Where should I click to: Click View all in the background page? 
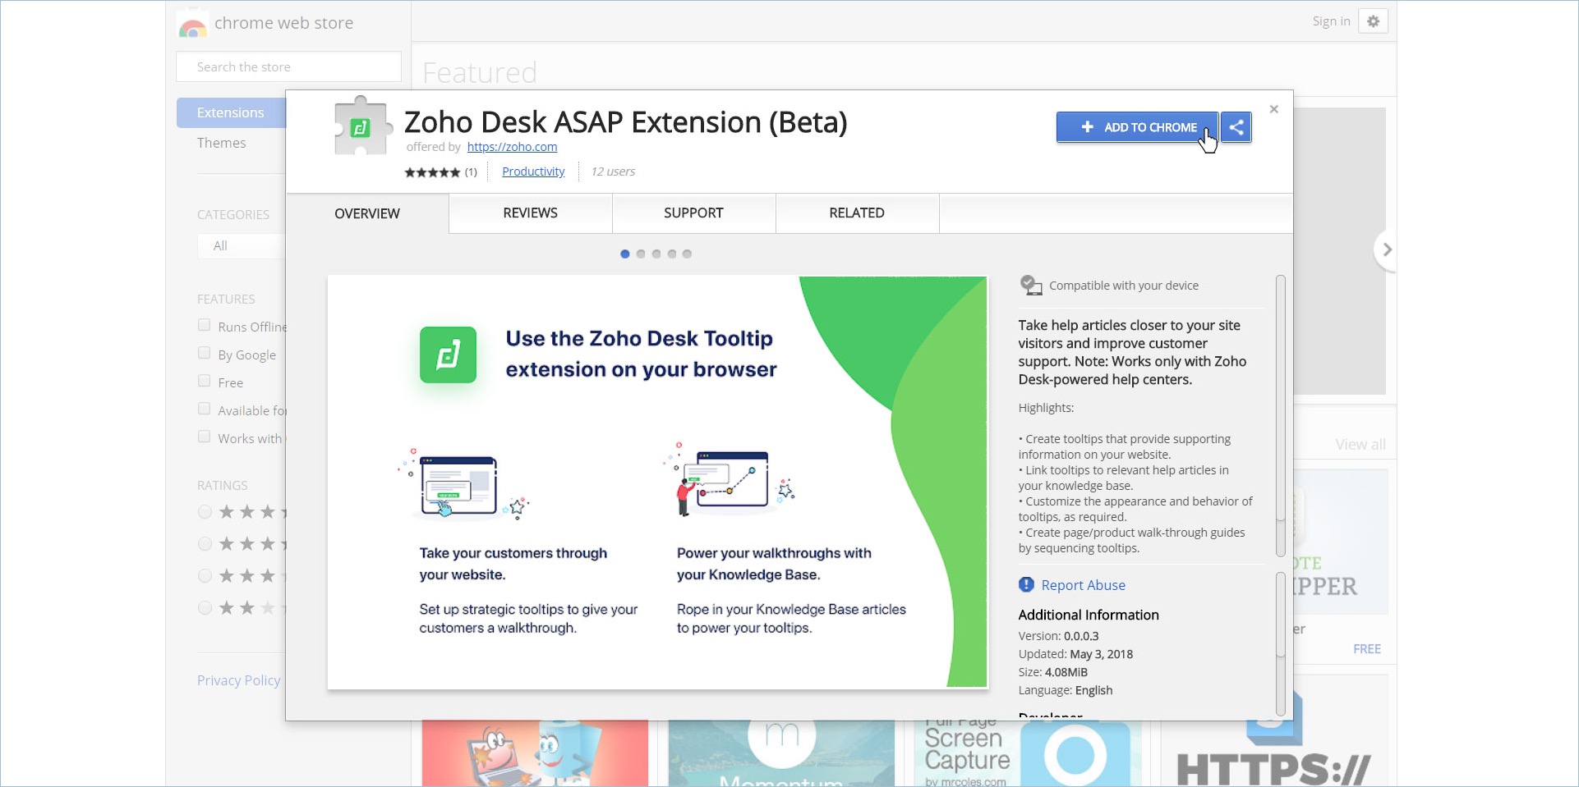(1360, 445)
